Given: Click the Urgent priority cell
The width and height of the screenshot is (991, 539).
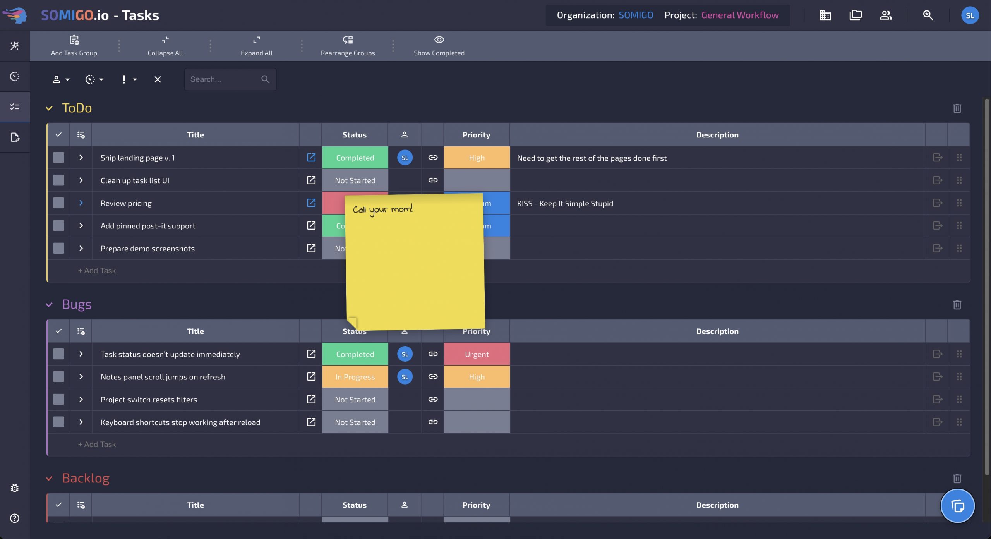Looking at the screenshot, I should click(477, 354).
